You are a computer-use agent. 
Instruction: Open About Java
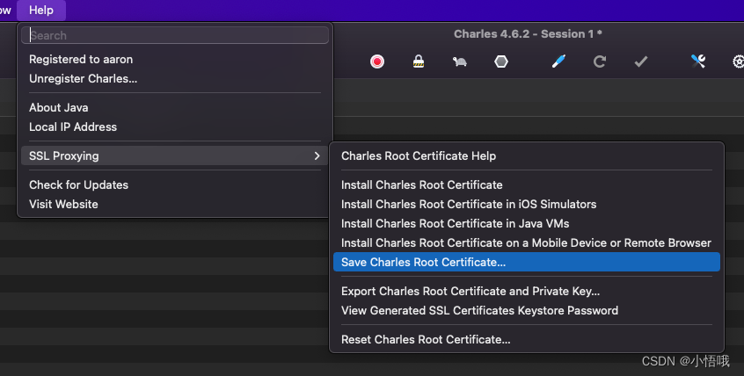[175, 108]
